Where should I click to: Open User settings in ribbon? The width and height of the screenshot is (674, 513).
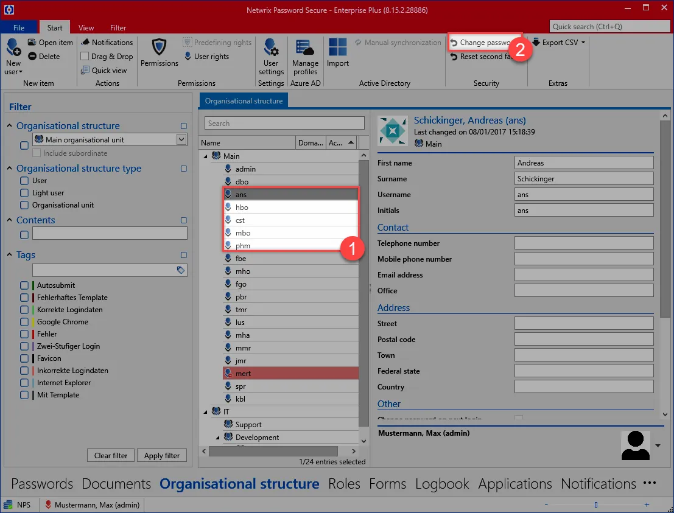pyautogui.click(x=271, y=47)
